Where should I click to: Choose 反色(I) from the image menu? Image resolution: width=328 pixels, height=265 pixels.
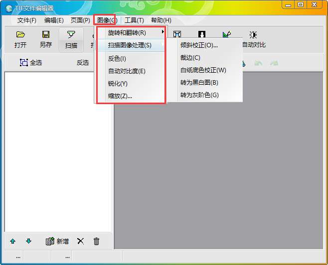coord(132,59)
